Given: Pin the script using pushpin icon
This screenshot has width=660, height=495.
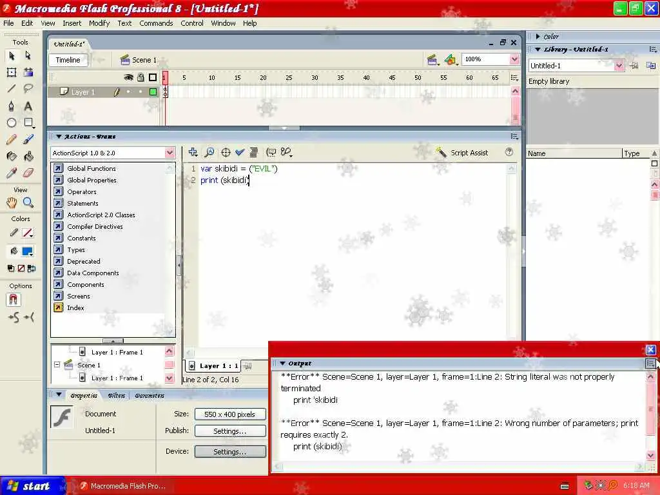Looking at the screenshot, I should (247, 366).
